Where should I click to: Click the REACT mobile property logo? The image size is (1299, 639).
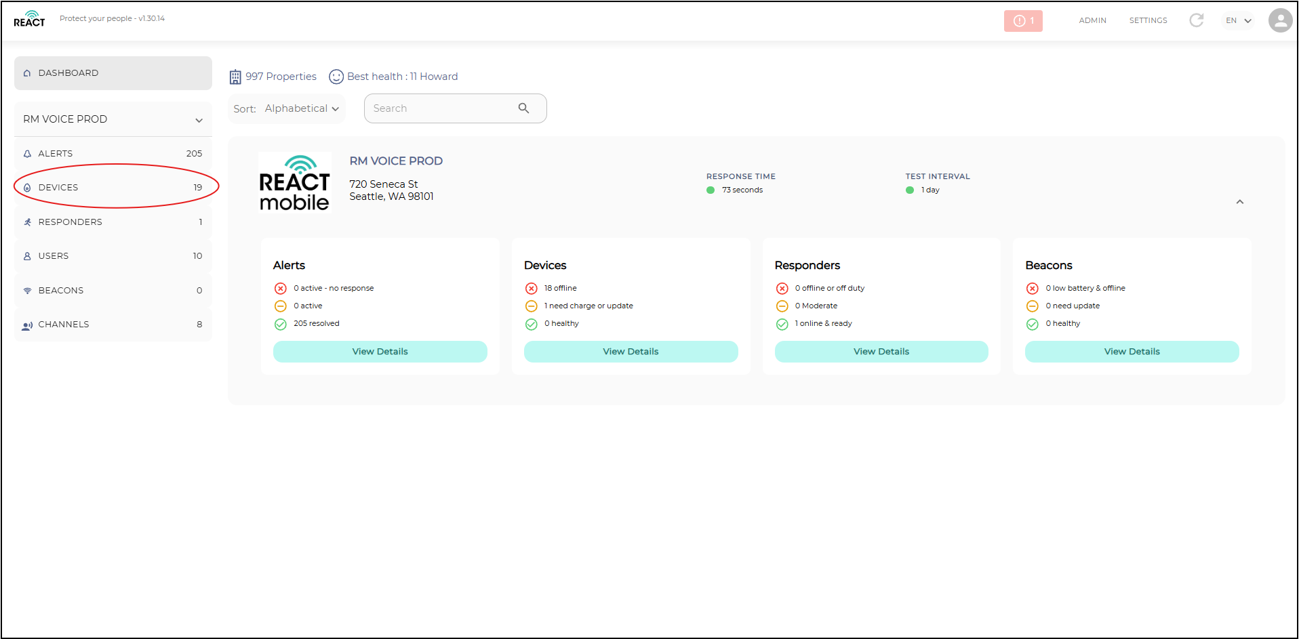pos(294,182)
